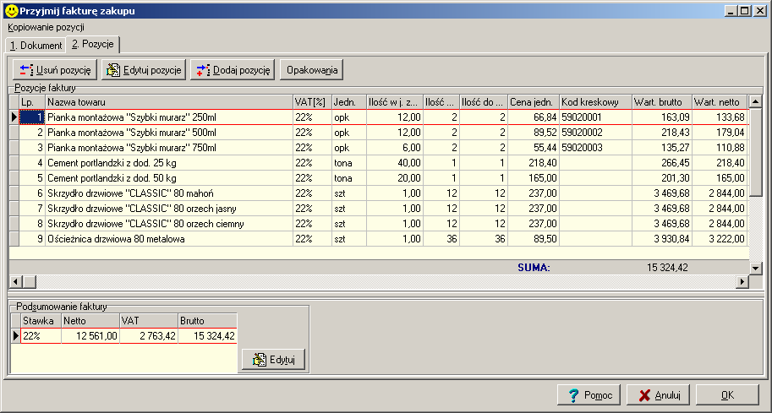Maximize the Przyjmij fakturę zakupu window
This screenshot has width=772, height=413.
pyautogui.click(x=744, y=11)
